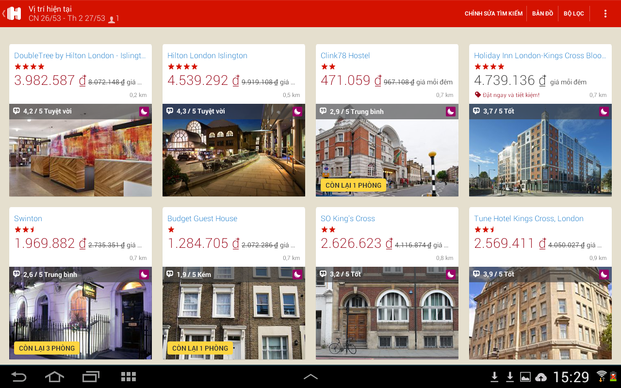
Task: Tap moon night icon on Clink78 Hostel photo
Action: click(x=451, y=112)
